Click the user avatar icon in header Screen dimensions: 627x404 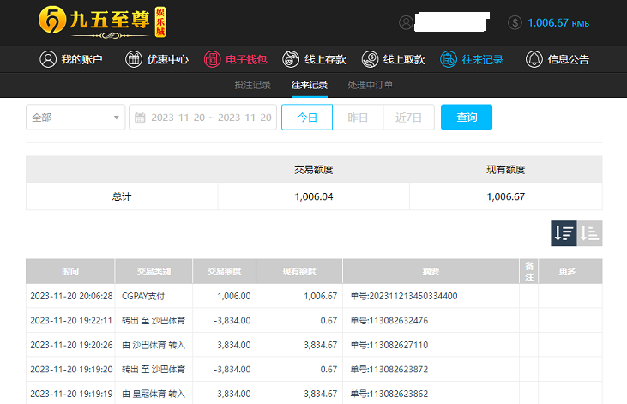point(406,22)
